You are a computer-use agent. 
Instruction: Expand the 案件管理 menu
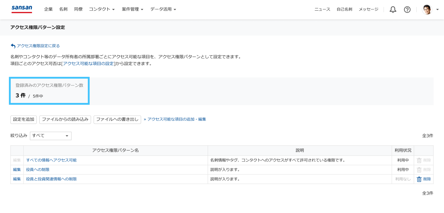coord(132,9)
